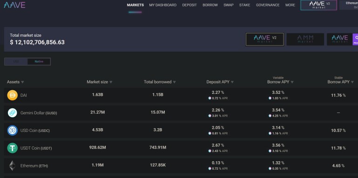Open the DEPOSIT page
Viewport: 358px width, 178px height.
(189, 5)
